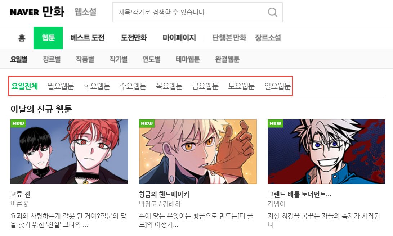The height and width of the screenshot is (236, 393).
Task: Switch to the 일요웹툰 day tab
Action: pos(277,86)
